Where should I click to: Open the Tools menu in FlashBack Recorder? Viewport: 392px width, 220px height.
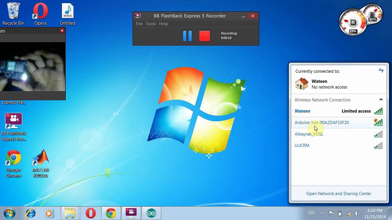click(x=151, y=24)
